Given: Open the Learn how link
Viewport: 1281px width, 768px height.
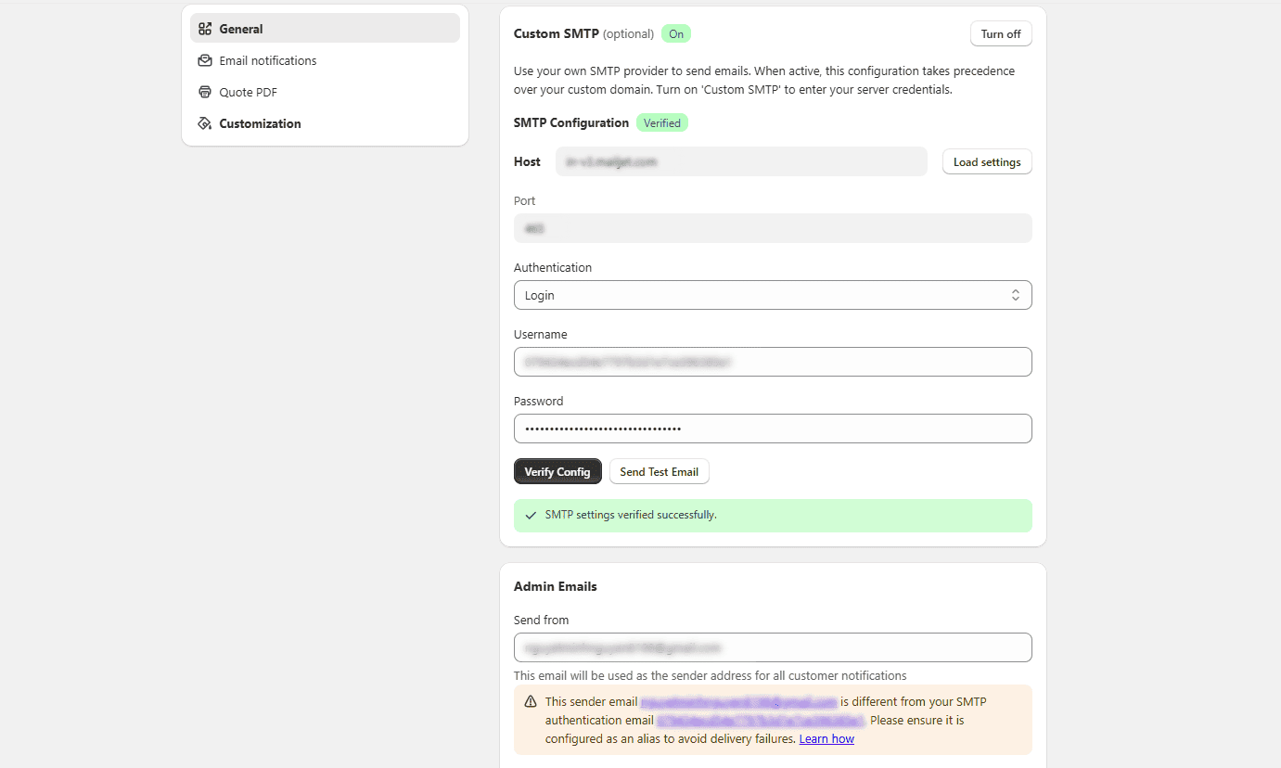Looking at the screenshot, I should coord(826,739).
